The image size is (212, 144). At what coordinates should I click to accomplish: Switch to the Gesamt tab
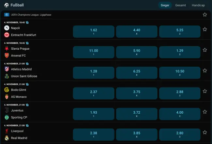pyautogui.click(x=180, y=5)
